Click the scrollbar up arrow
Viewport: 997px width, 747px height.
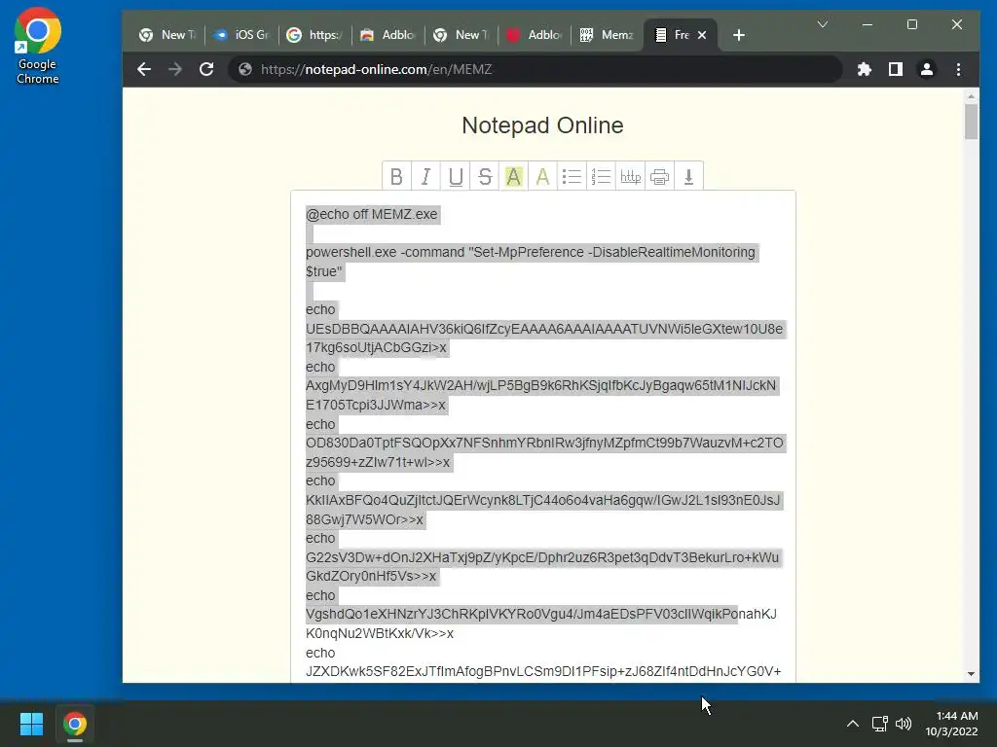coord(971,96)
